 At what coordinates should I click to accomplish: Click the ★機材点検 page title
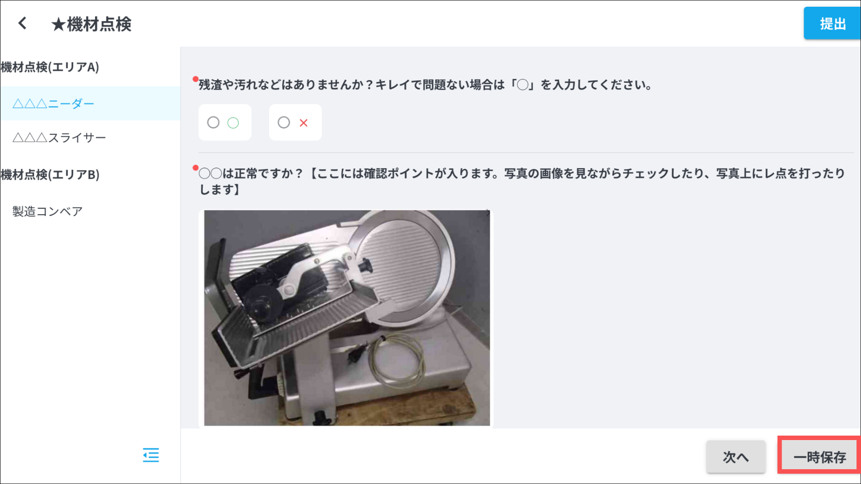click(x=91, y=24)
